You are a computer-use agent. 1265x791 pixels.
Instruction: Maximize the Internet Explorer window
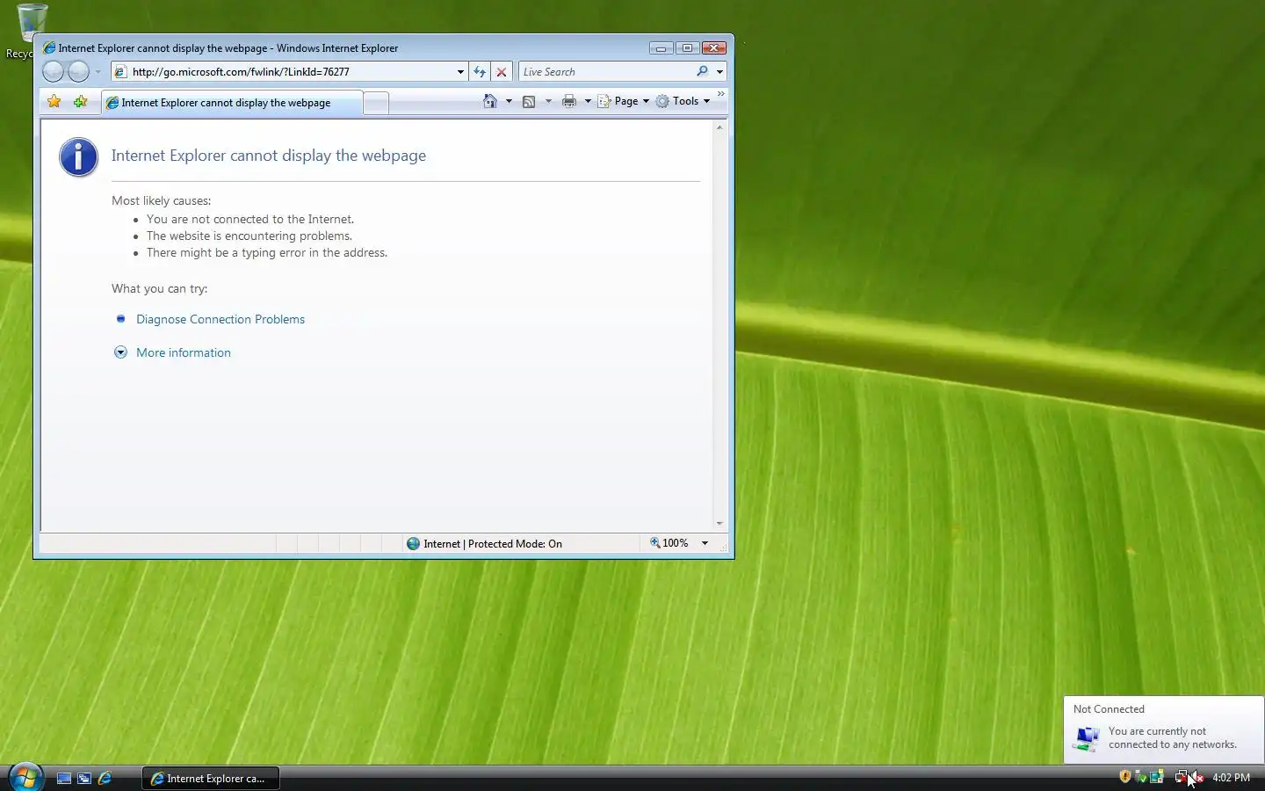688,47
